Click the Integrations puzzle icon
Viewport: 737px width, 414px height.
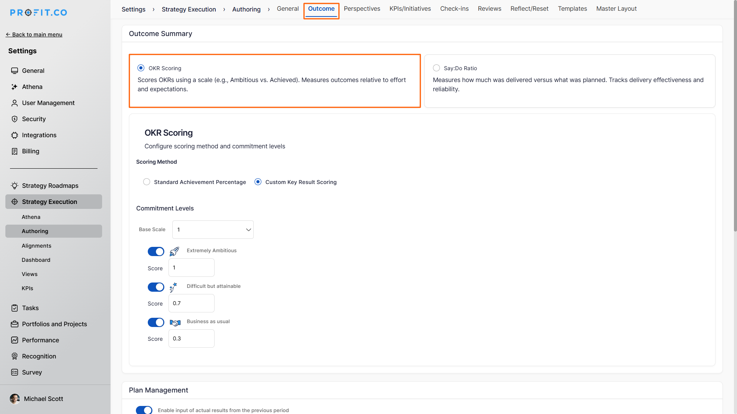point(15,135)
